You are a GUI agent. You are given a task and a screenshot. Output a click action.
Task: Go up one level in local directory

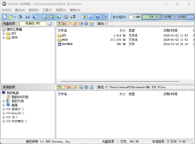(59, 87)
